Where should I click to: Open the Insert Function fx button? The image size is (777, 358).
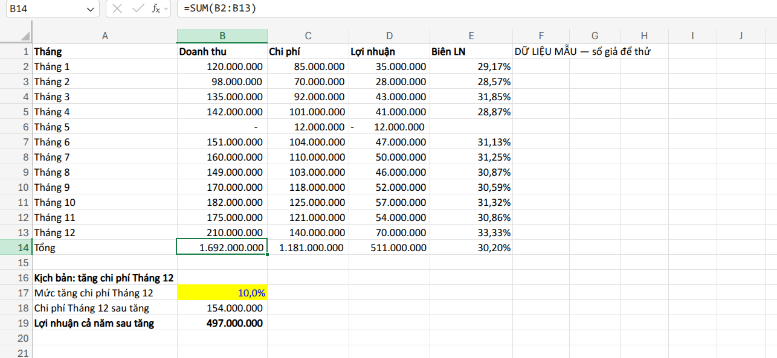155,9
